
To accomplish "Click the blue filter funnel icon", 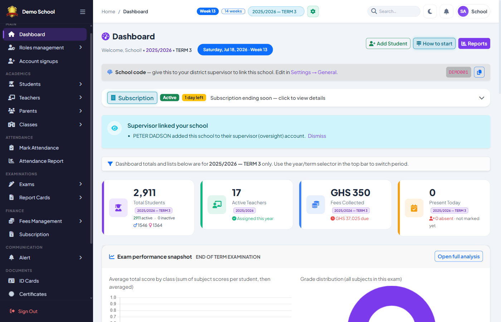I will 110,164.
